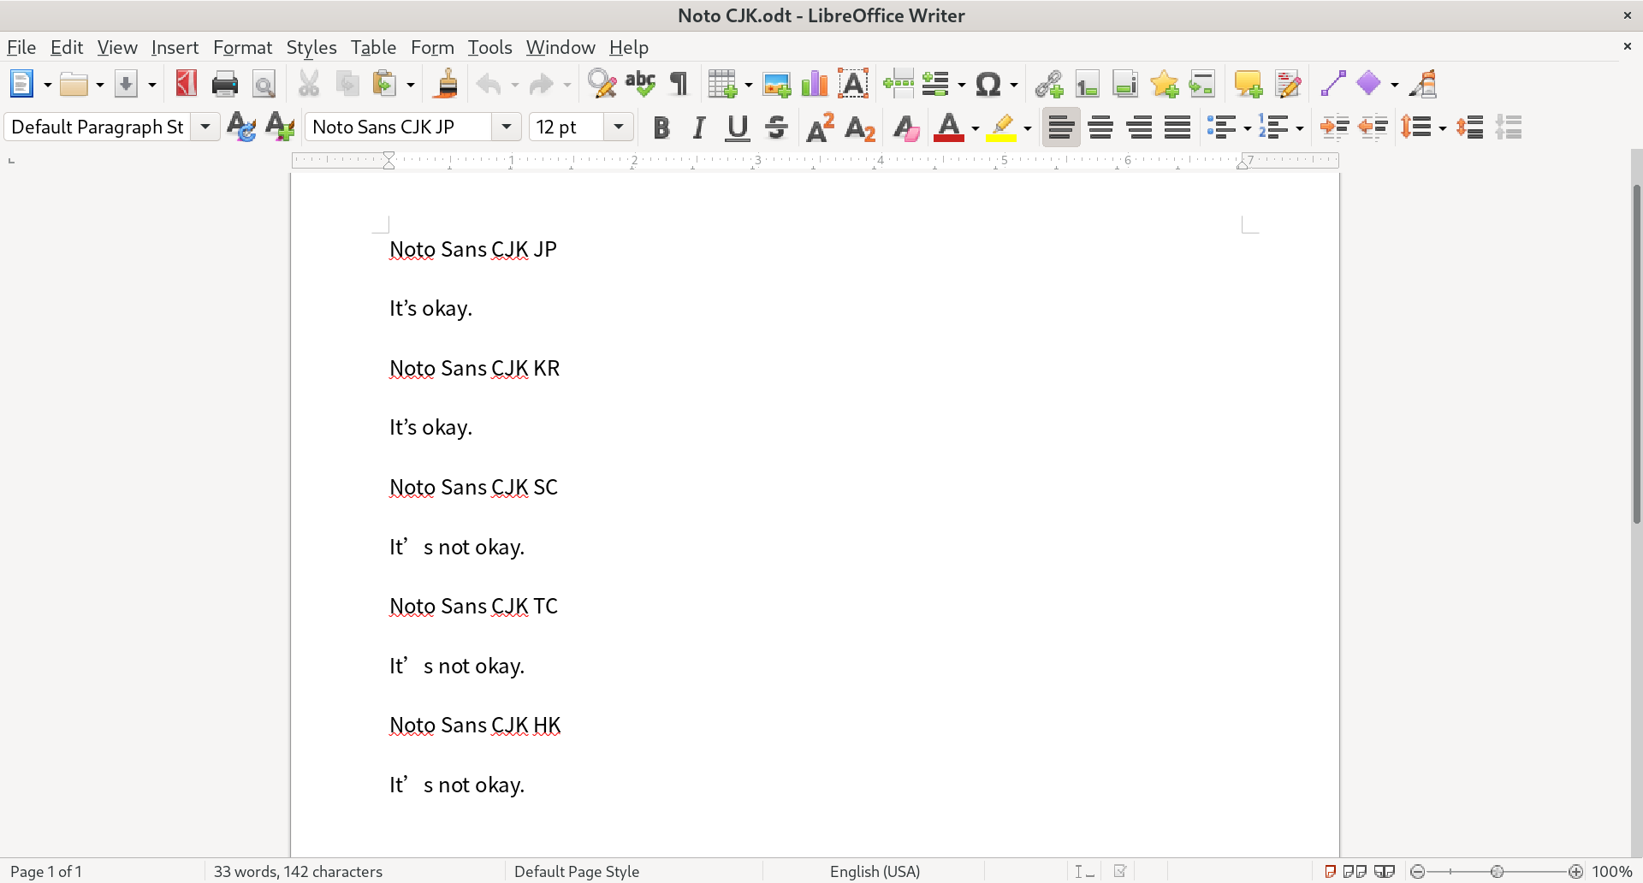The width and height of the screenshot is (1643, 883).
Task: Toggle Superscript
Action: (820, 127)
